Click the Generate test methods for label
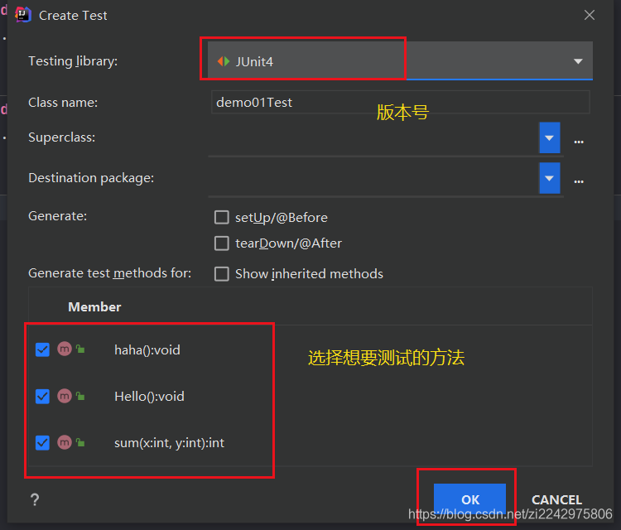The image size is (621, 530). tap(109, 273)
